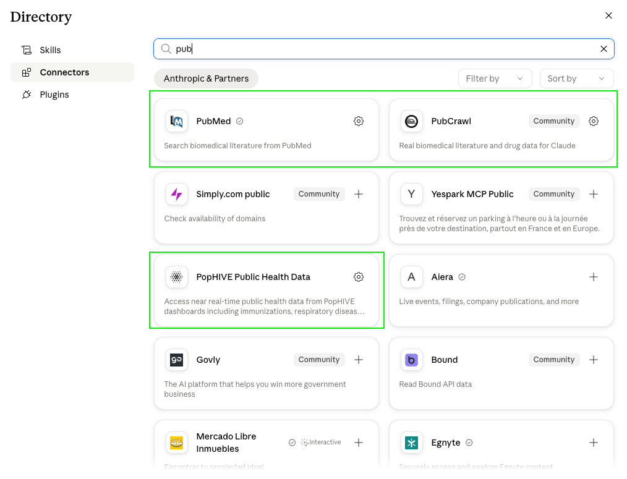This screenshot has height=479, width=627.
Task: Toggle the Anthropic & Partners filter chip
Action: pyautogui.click(x=206, y=78)
